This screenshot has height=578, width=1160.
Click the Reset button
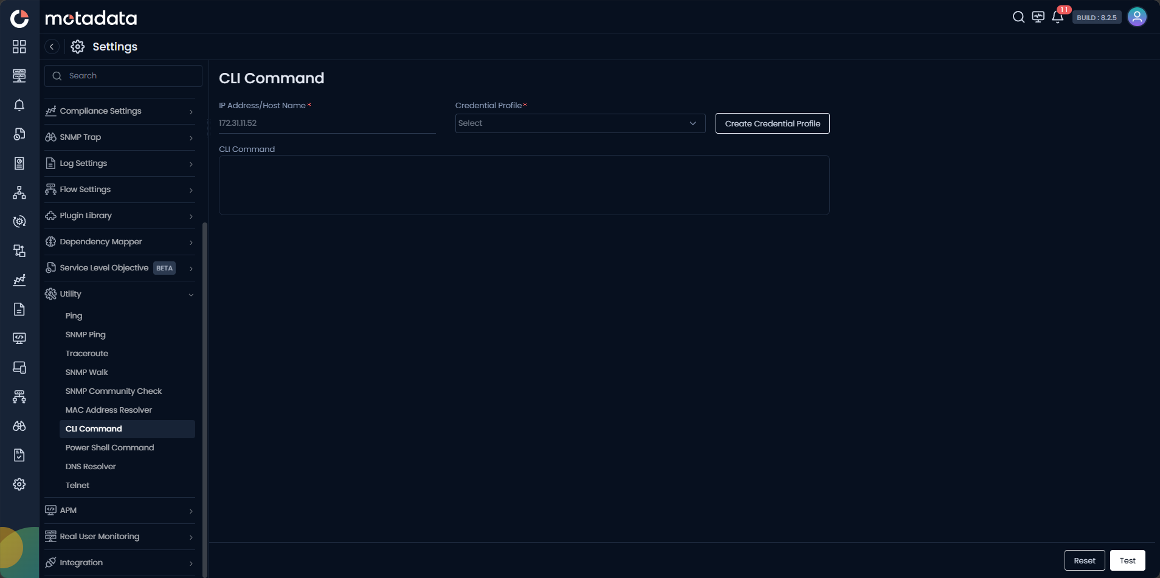click(1085, 560)
